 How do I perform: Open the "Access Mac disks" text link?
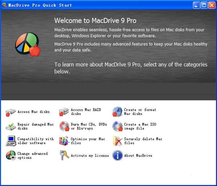click(34, 112)
